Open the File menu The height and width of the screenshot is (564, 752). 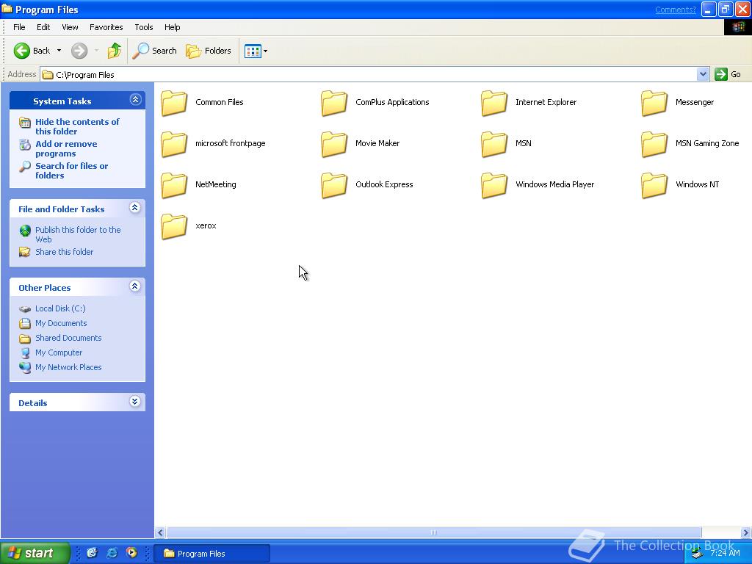[19, 27]
